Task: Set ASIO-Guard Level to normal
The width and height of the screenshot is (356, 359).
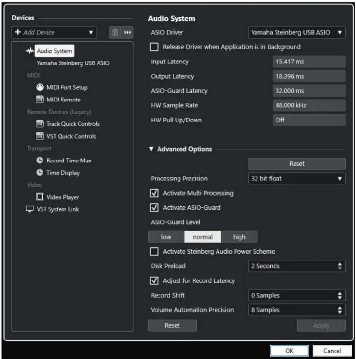Action: tap(202, 237)
